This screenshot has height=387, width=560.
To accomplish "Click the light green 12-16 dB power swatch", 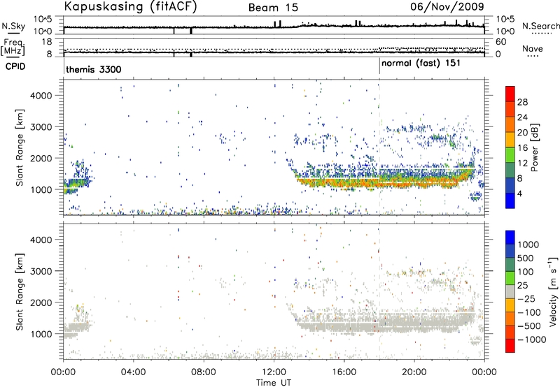I will (510, 154).
